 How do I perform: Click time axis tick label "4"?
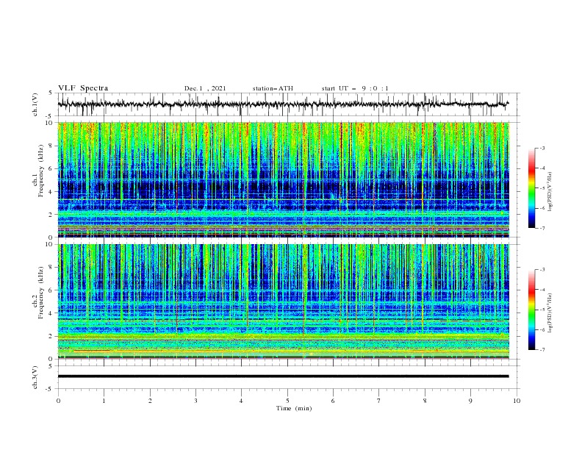241,401
